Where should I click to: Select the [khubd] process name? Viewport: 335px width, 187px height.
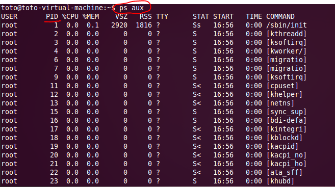(280, 181)
